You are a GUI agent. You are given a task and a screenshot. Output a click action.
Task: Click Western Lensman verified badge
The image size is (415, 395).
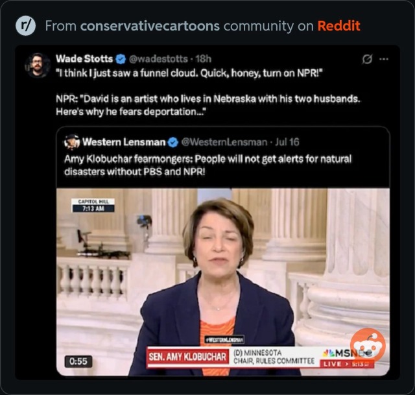[173, 143]
